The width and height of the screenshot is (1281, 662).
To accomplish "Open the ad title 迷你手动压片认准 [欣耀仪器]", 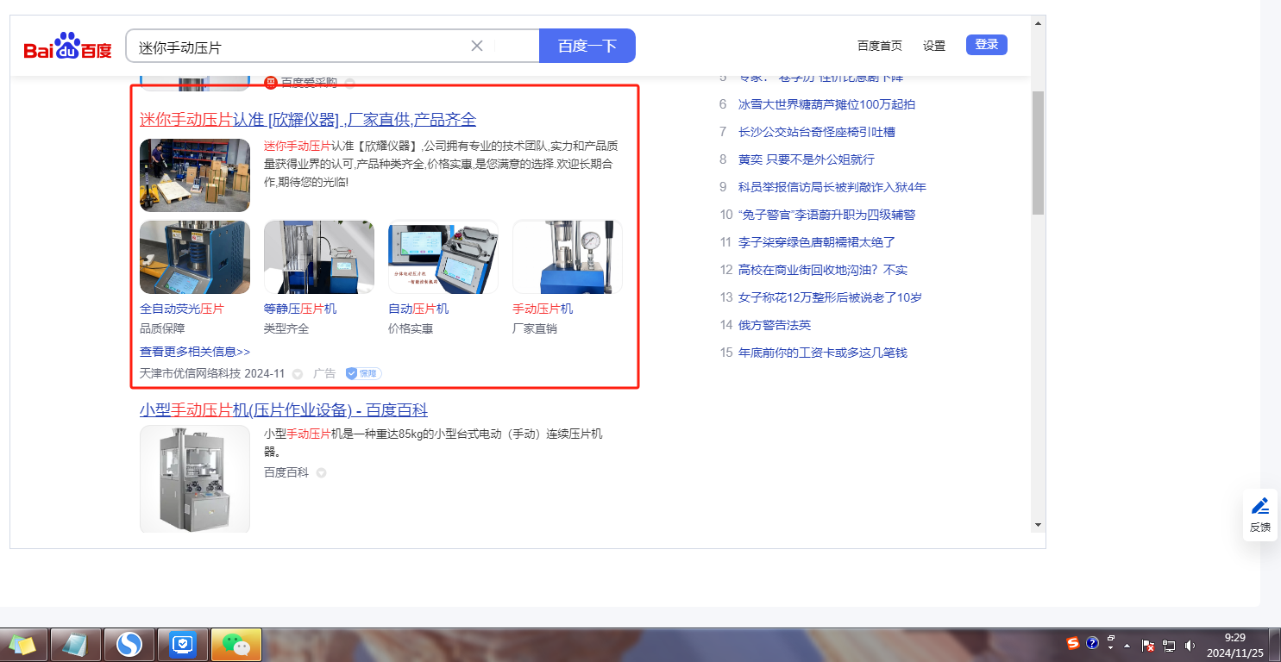I will pos(308,119).
